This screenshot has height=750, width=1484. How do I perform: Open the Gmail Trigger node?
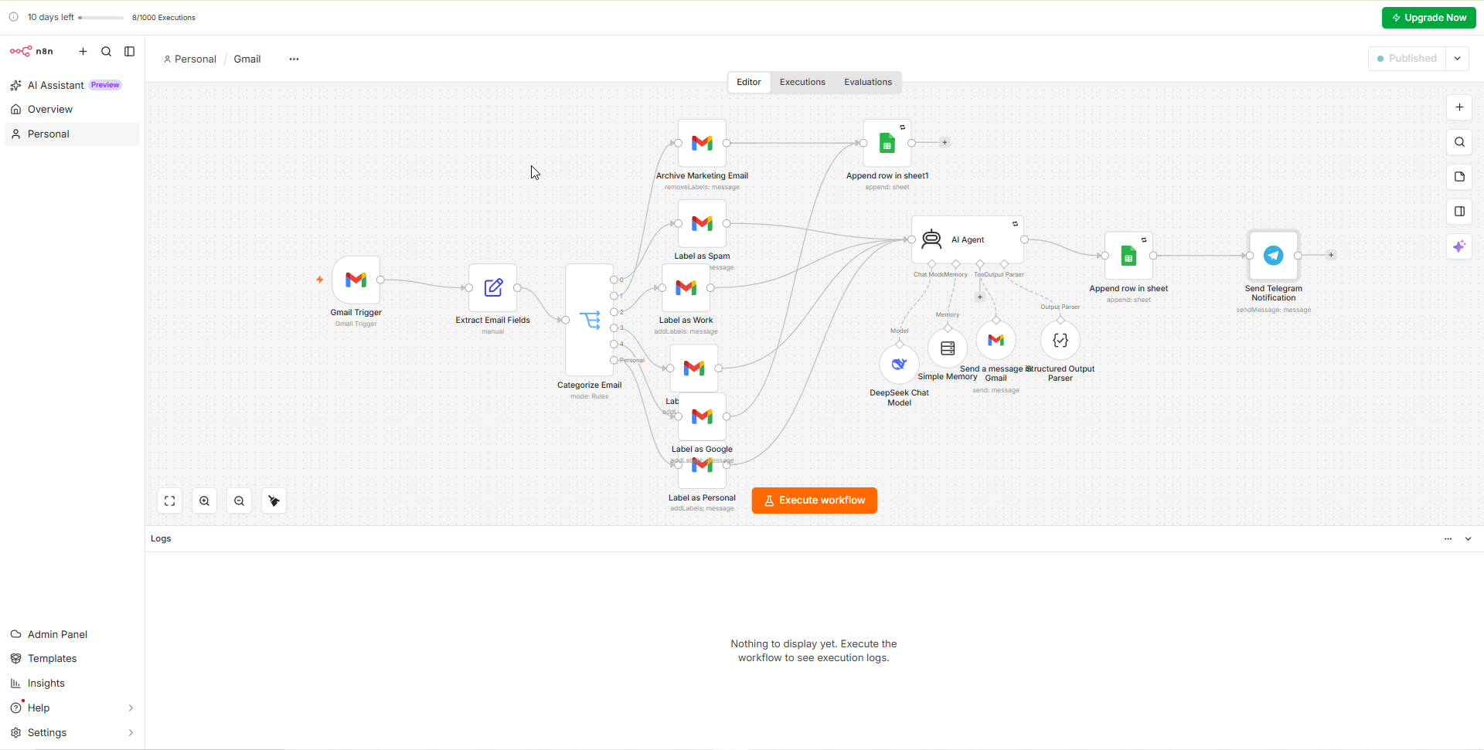[356, 280]
